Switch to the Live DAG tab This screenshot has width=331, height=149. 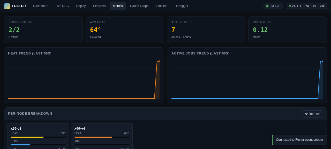click(x=62, y=6)
